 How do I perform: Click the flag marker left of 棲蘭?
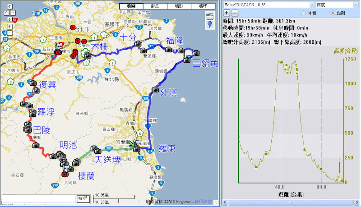[x=66, y=168]
